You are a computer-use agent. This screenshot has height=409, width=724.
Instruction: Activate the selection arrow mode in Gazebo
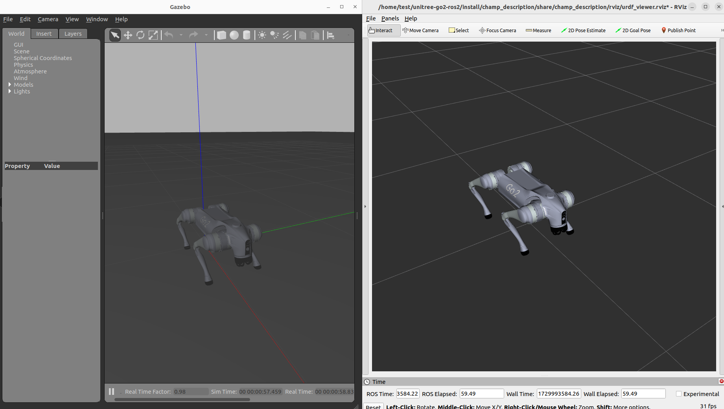(x=115, y=35)
